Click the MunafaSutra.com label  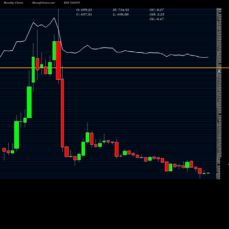[x=44, y=3]
